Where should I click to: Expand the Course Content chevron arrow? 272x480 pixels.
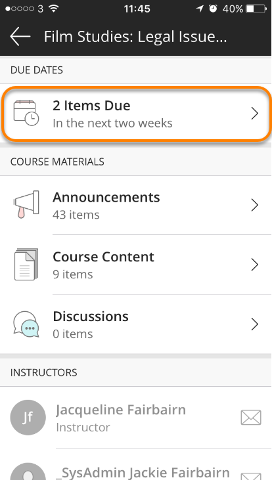pyautogui.click(x=254, y=265)
